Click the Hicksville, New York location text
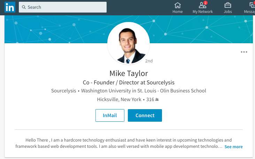Image resolution: width=255 pixels, height=159 pixels. tap(119, 99)
